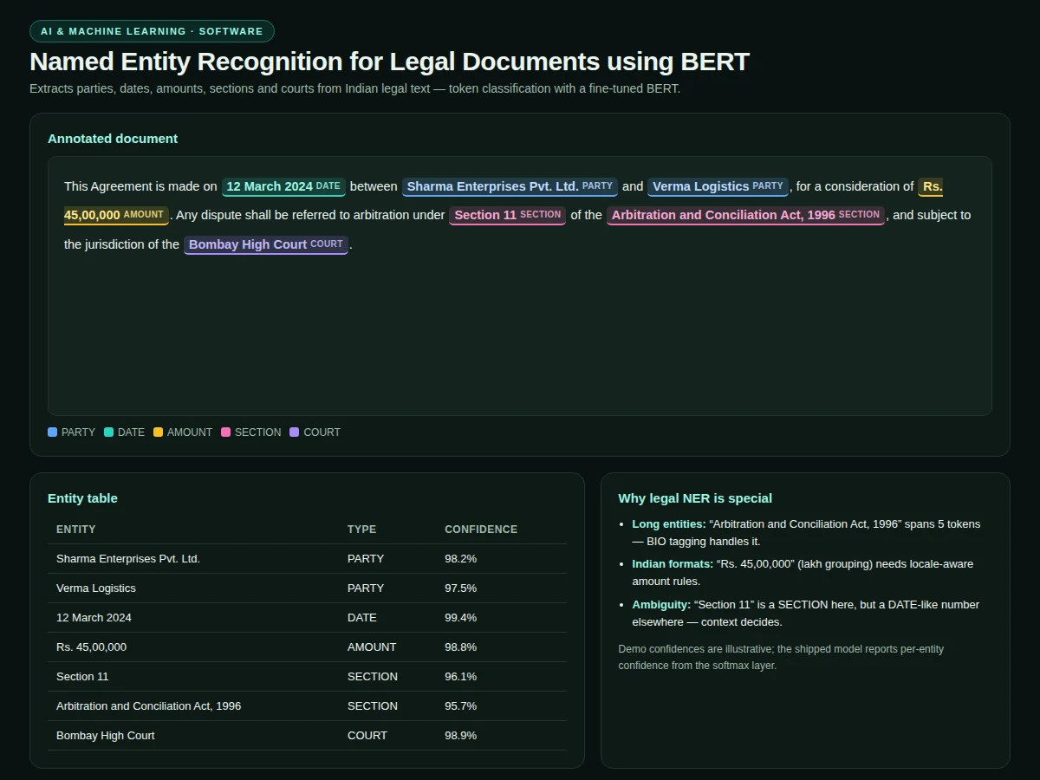Screen dimensions: 1040x780
Task: Select the Sharma Enterprises Pvt. Ltd. highlighted entity
Action: [510, 186]
